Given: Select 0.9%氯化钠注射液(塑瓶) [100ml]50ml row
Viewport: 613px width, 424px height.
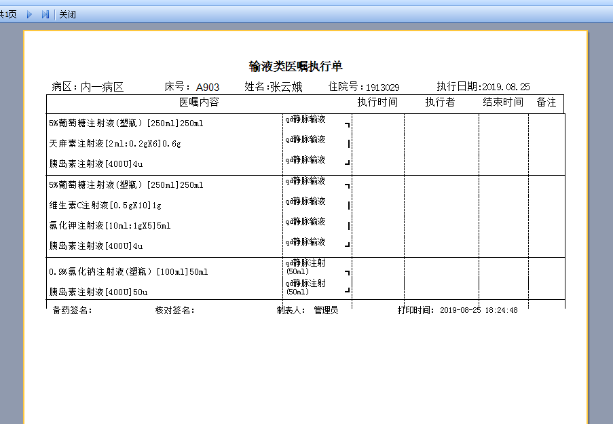Looking at the screenshot, I should (x=128, y=271).
